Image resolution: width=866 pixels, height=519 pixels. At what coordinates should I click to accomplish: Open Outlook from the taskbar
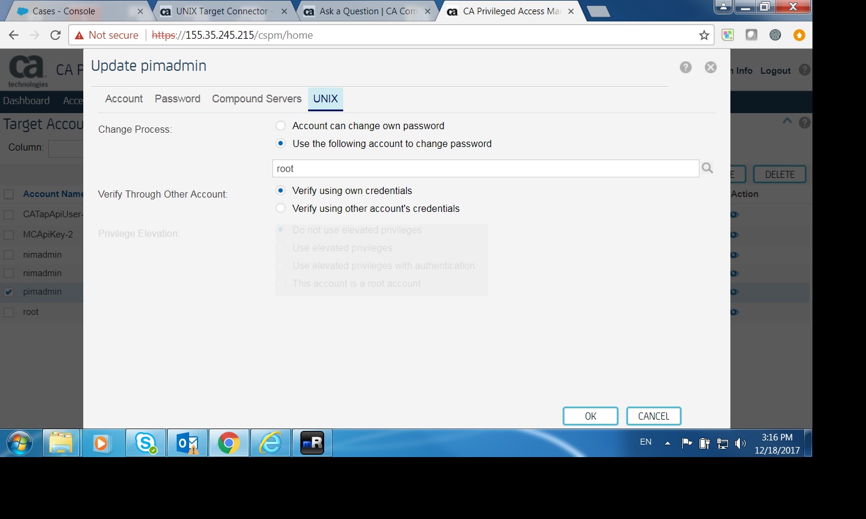187,443
